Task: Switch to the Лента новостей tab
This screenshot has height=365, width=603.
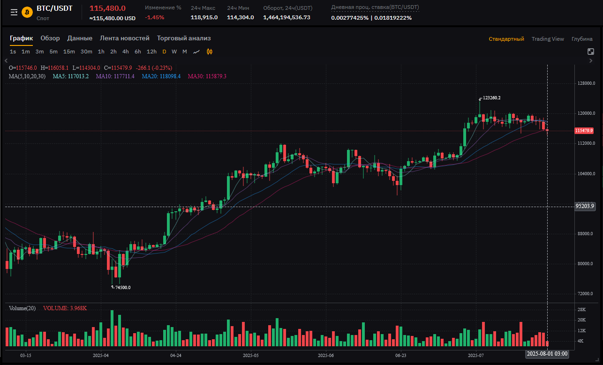Action: click(x=125, y=38)
